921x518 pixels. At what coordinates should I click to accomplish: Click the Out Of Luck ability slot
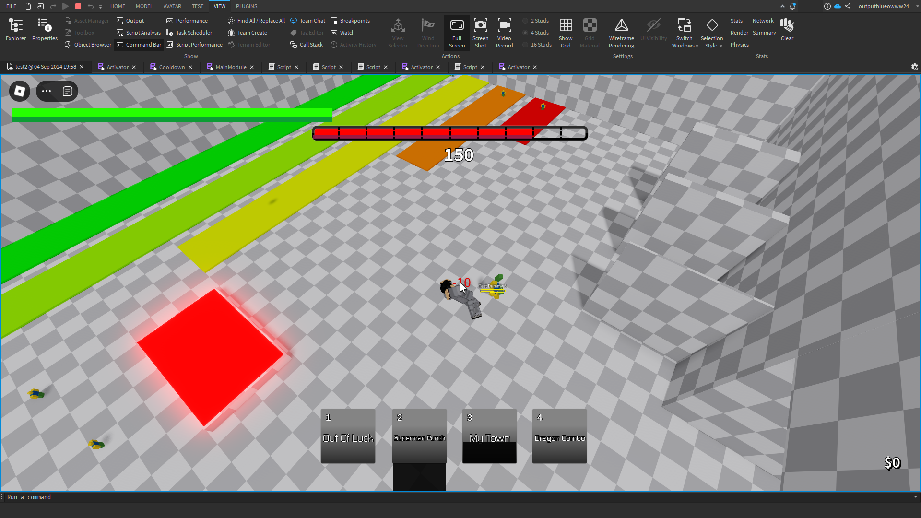(x=348, y=436)
